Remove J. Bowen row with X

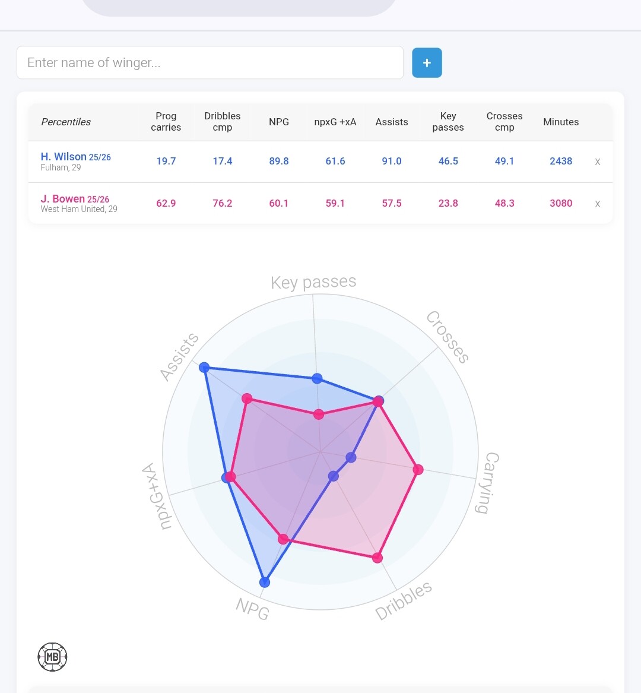(x=598, y=204)
